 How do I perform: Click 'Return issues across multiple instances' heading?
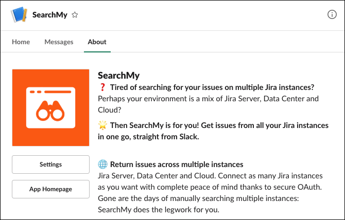pyautogui.click(x=177, y=164)
